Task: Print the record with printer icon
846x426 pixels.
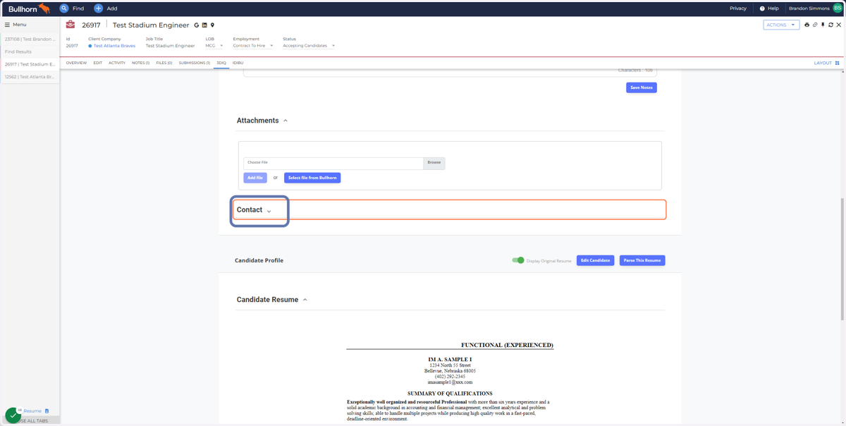Action: click(x=807, y=25)
